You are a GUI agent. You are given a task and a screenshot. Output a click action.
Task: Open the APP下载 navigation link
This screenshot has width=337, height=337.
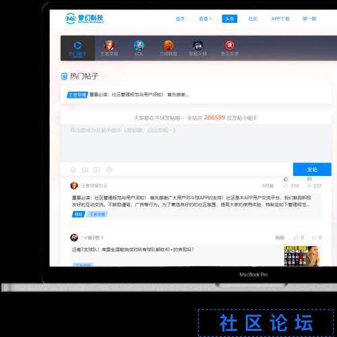tap(280, 19)
